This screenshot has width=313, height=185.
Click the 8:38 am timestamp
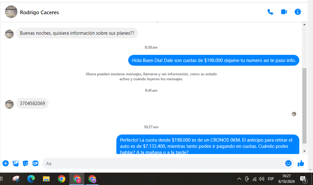151,47
